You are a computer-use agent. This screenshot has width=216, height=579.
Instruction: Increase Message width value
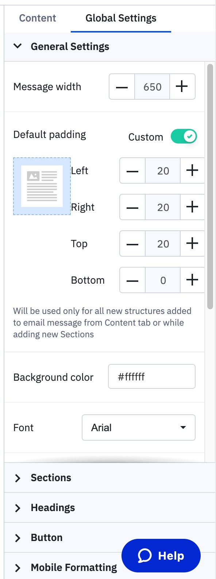(x=182, y=87)
